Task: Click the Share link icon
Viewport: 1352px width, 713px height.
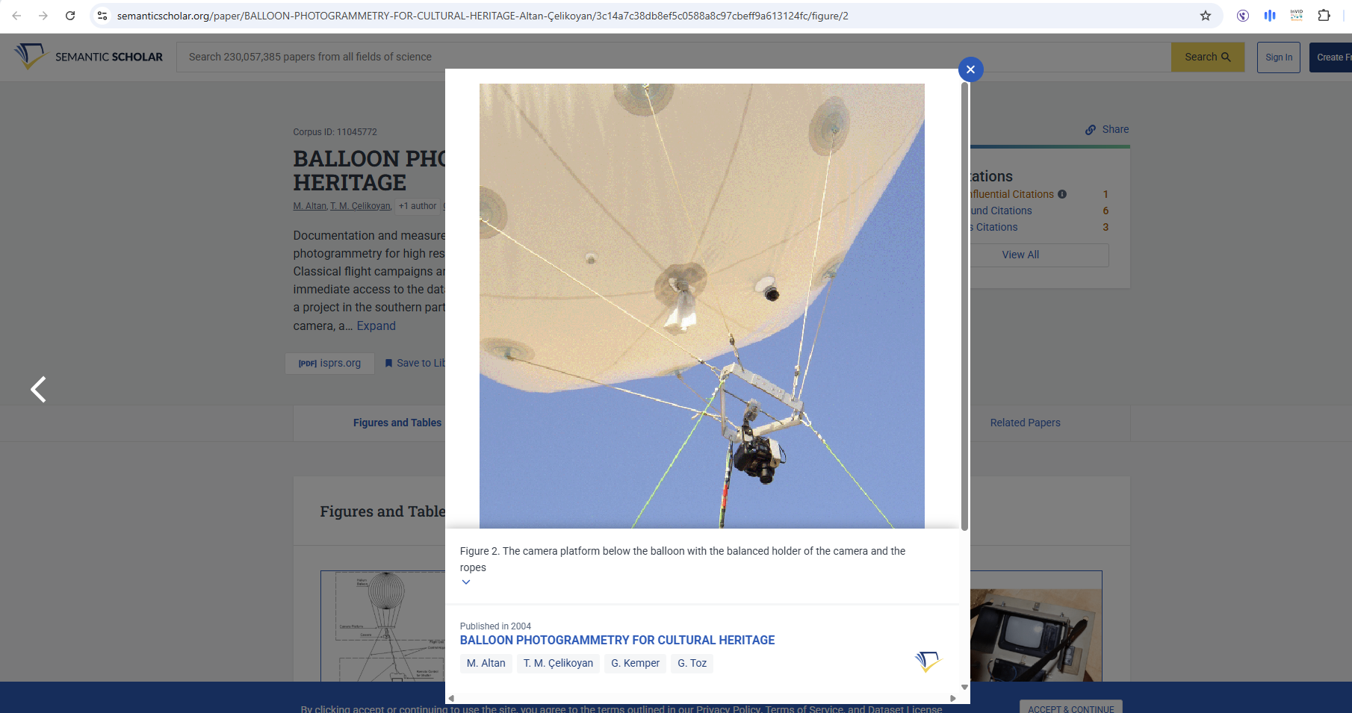Action: click(x=1091, y=130)
